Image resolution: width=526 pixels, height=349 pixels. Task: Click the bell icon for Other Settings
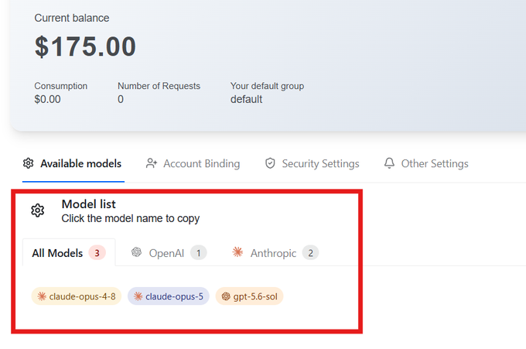[x=389, y=163]
